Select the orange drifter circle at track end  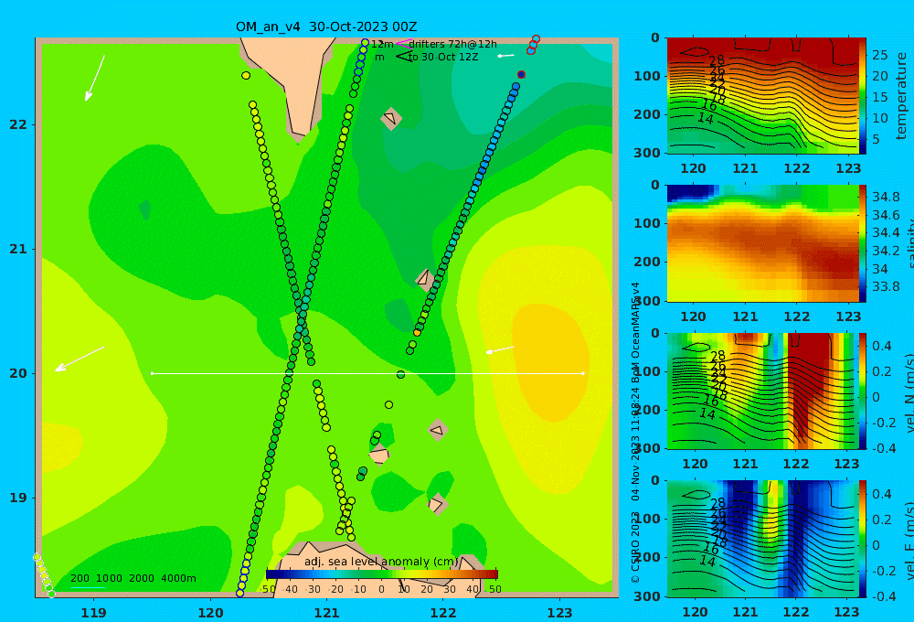tap(418, 333)
